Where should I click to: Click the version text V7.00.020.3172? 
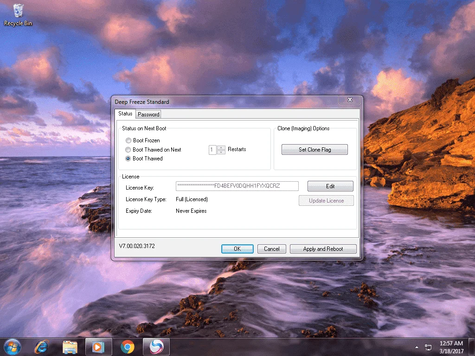(137, 246)
